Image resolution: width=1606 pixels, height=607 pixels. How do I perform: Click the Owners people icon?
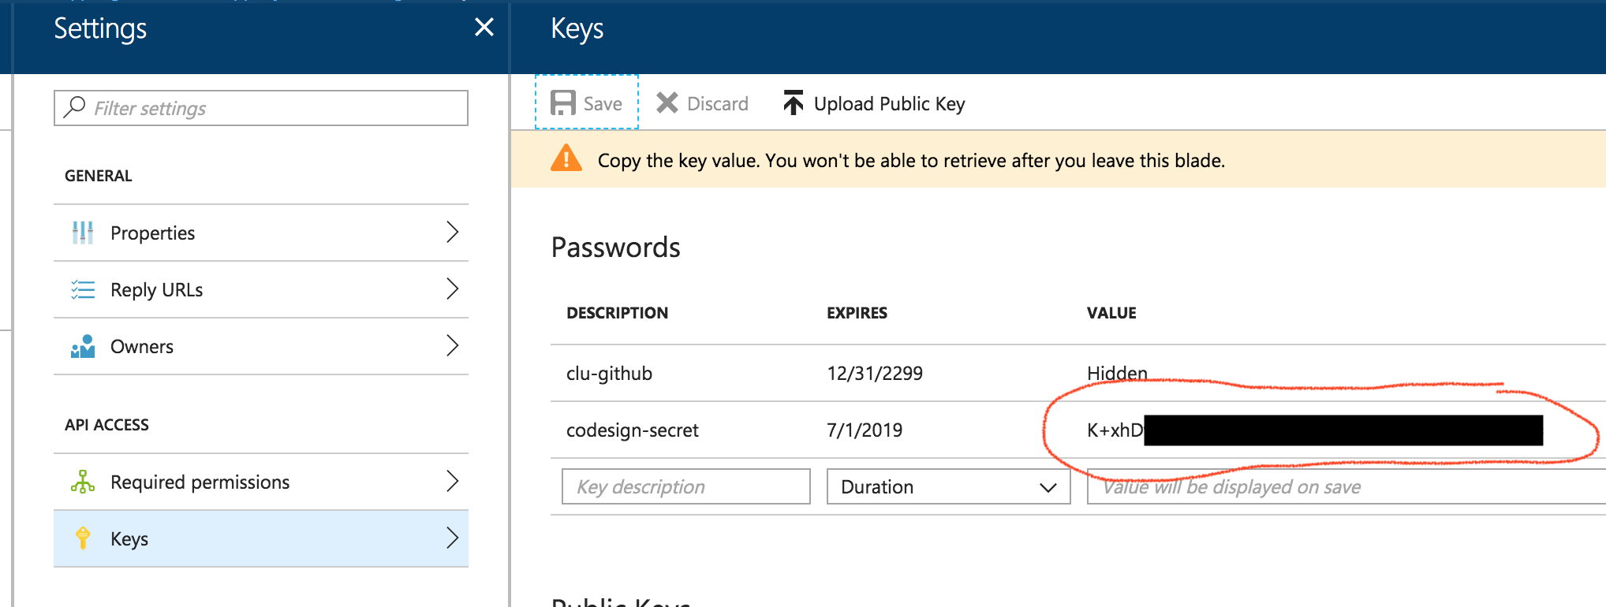pyautogui.click(x=83, y=346)
